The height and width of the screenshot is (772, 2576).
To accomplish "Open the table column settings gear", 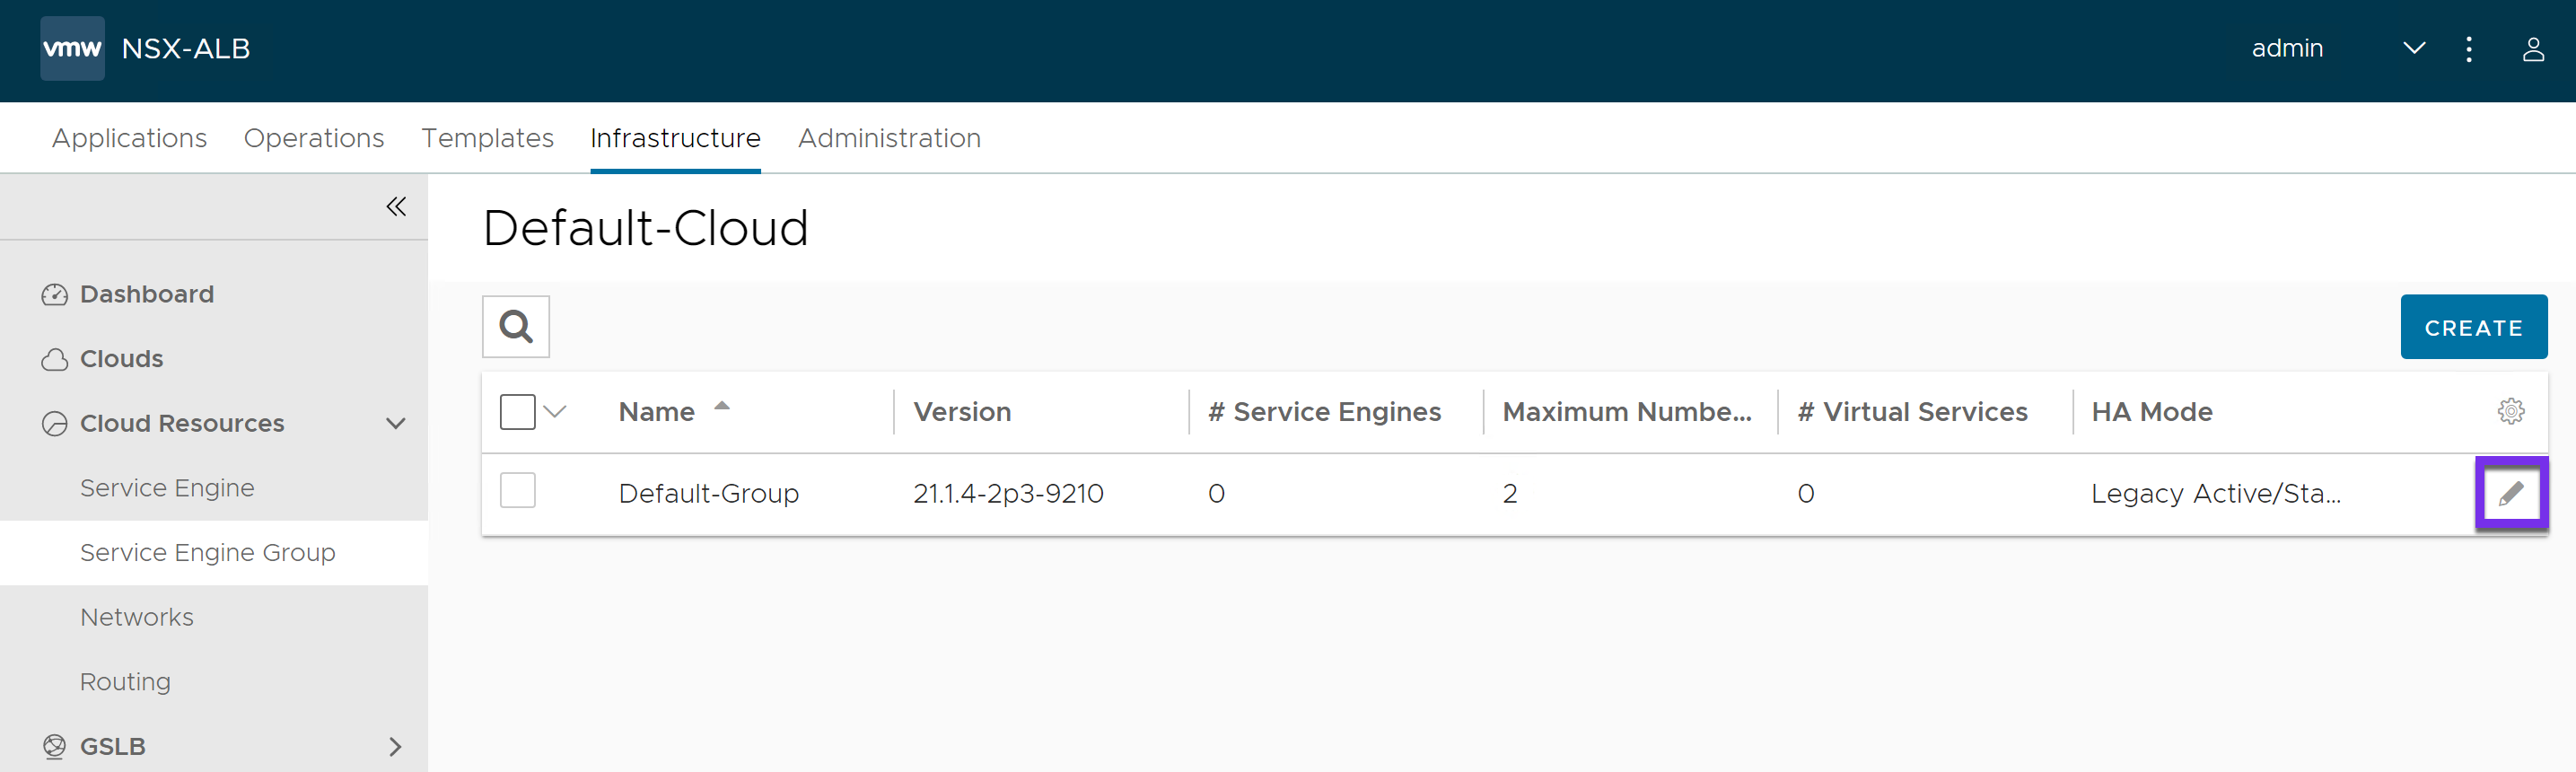I will (2510, 411).
